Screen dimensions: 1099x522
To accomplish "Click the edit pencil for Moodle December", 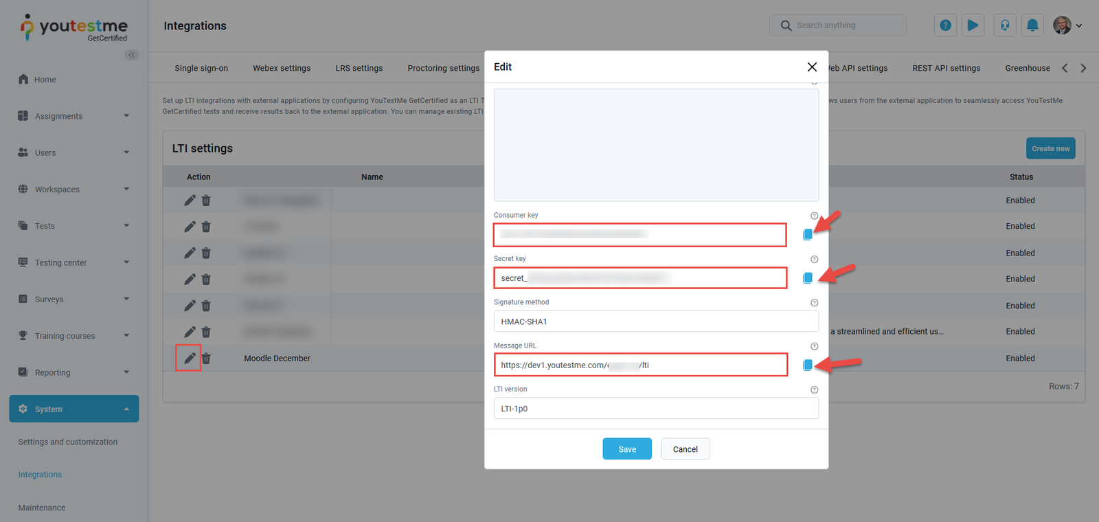I will click(x=190, y=358).
